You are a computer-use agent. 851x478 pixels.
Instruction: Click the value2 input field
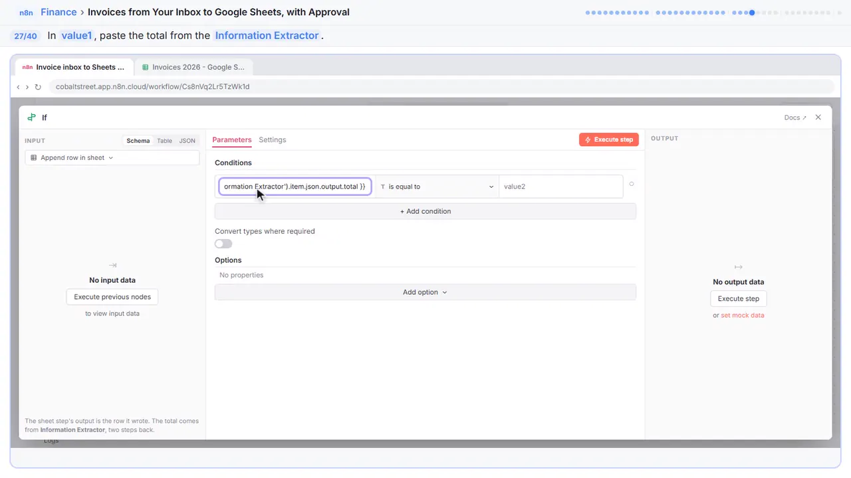(560, 187)
